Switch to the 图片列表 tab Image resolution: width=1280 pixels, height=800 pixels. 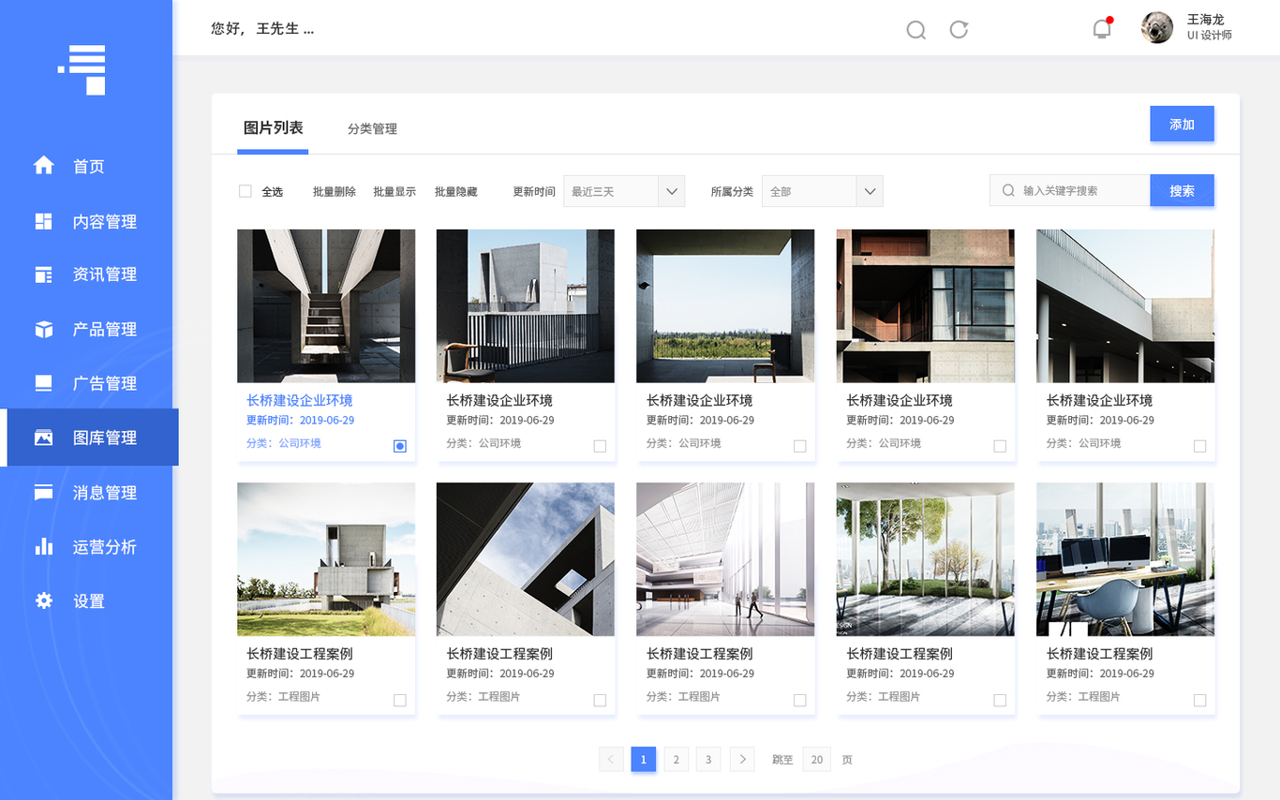click(273, 127)
